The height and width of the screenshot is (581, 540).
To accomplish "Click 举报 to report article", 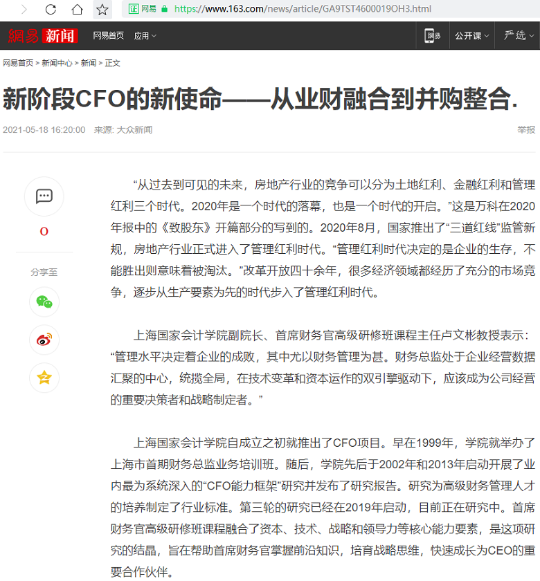I will tap(526, 130).
